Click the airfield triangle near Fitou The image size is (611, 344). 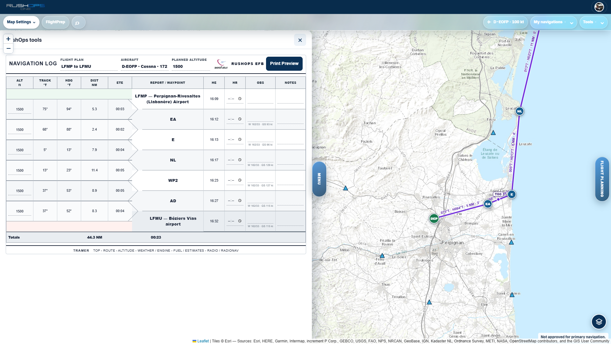click(x=493, y=133)
